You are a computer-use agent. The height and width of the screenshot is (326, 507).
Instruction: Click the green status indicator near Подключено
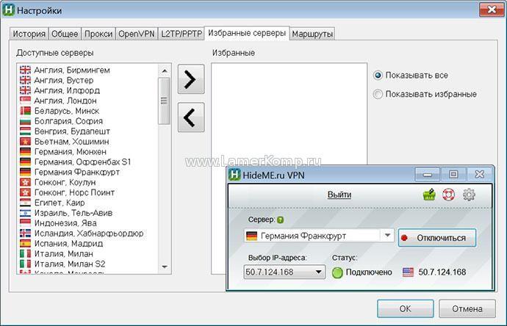click(337, 272)
